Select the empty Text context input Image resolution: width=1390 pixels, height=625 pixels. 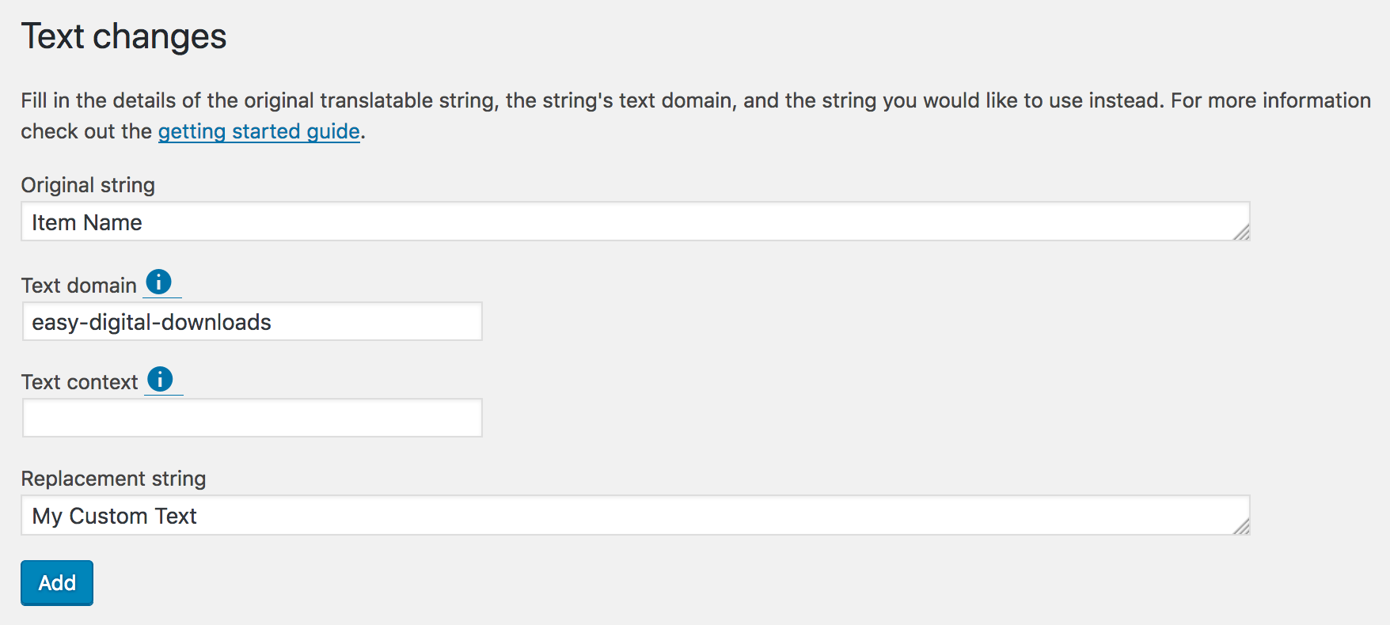tap(252, 418)
